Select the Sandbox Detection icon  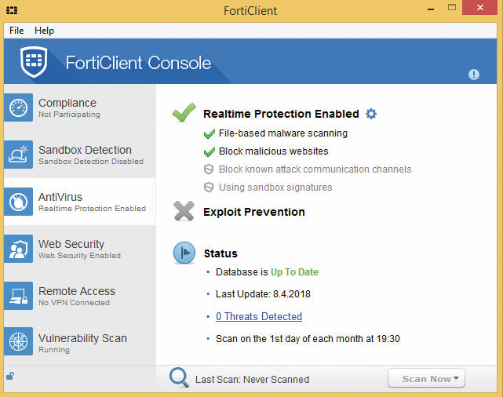[18, 155]
